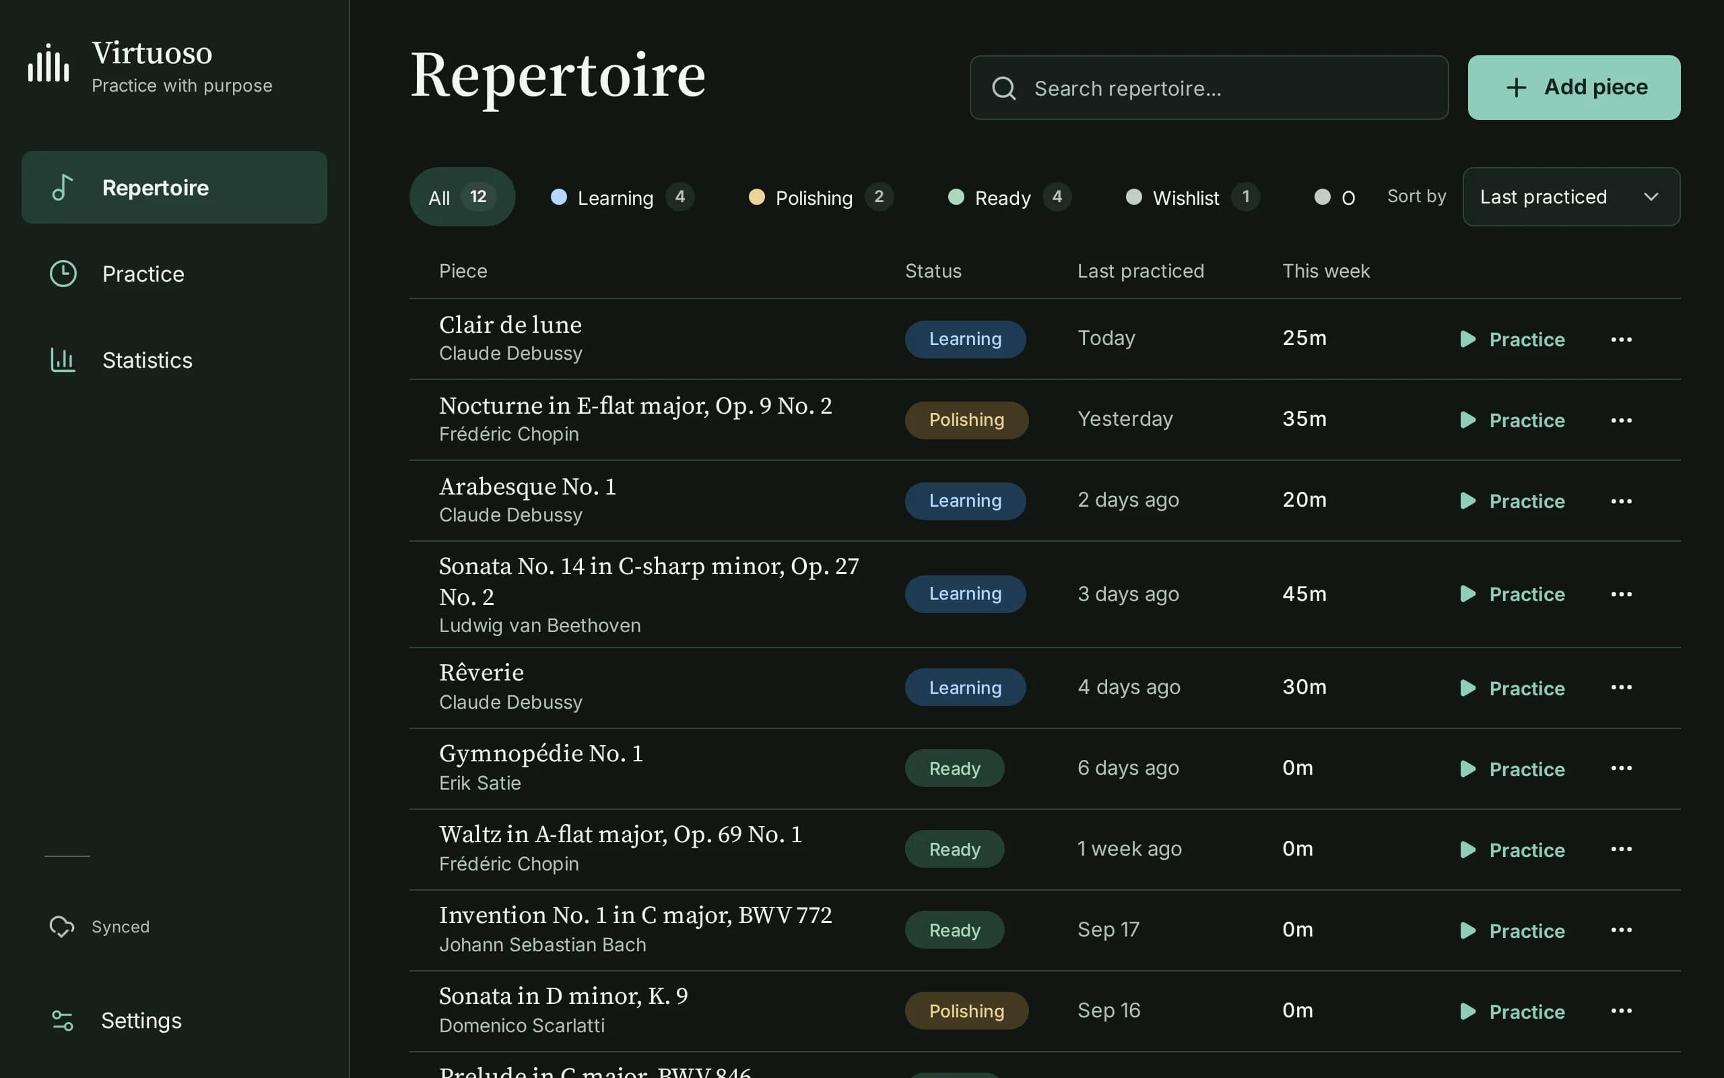Open the three-dot menu for Sonata in D minor

tap(1622, 1011)
